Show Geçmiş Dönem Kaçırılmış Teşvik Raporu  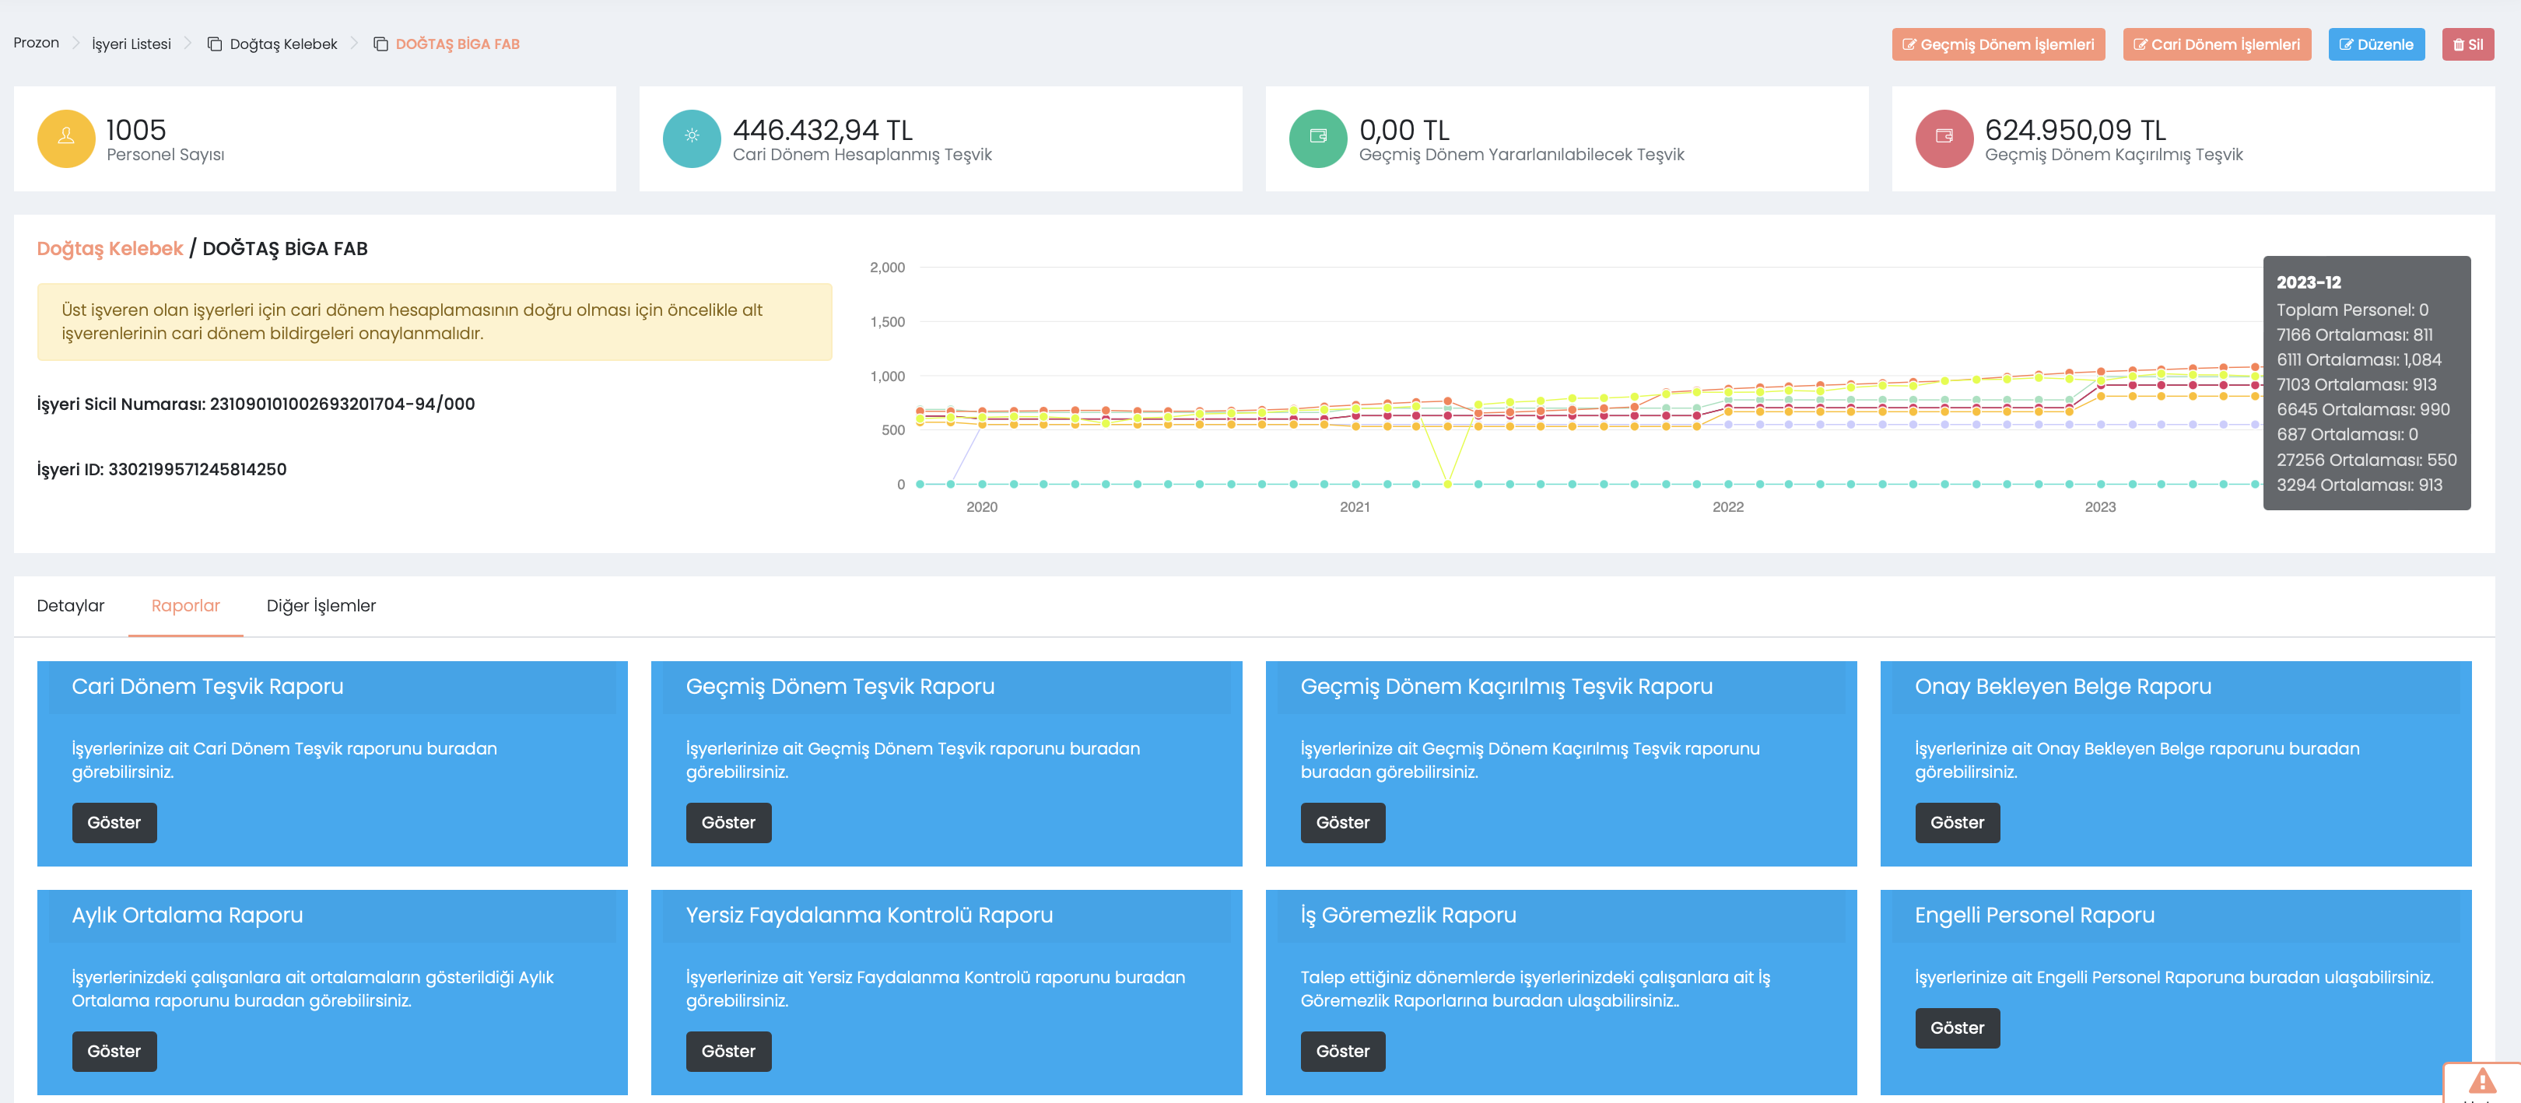pos(1343,822)
